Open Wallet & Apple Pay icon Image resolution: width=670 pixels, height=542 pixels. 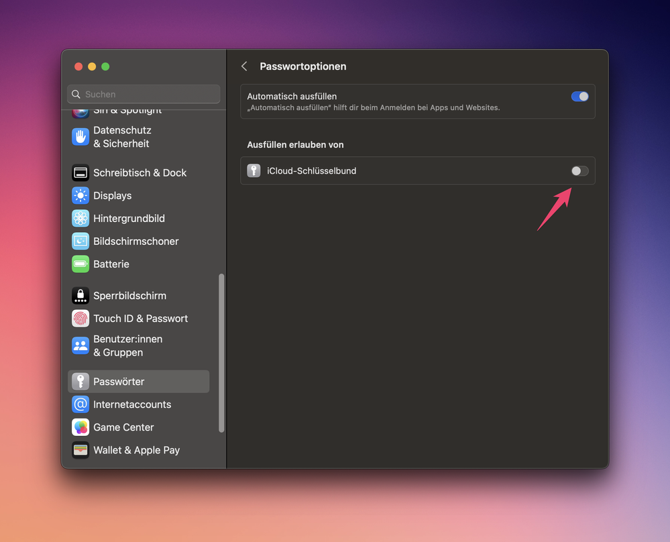point(80,450)
